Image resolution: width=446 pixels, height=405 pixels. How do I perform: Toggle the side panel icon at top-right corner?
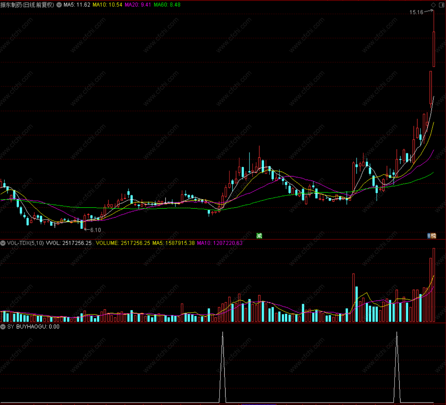[x=442, y=5]
